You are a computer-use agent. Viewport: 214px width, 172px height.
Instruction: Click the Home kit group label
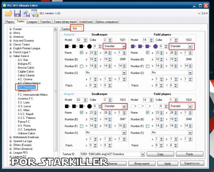click(69, 35)
